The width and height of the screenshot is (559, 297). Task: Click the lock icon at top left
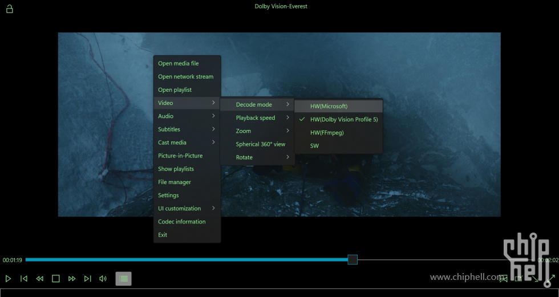(10, 9)
